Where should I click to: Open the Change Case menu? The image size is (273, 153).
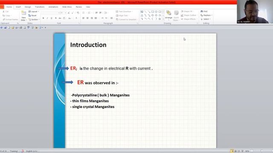70,18
